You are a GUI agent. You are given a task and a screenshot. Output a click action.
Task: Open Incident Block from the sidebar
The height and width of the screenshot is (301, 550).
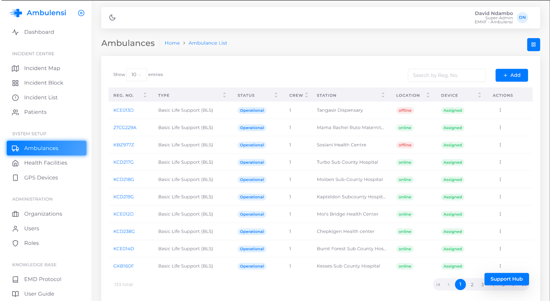[x=44, y=83]
